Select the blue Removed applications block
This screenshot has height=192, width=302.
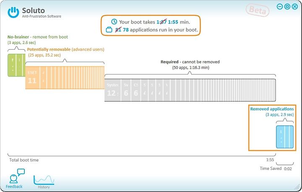(285, 137)
